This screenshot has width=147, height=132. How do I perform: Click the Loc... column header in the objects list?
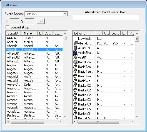pos(115,33)
